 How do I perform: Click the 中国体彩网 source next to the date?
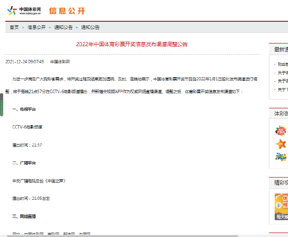(60, 62)
